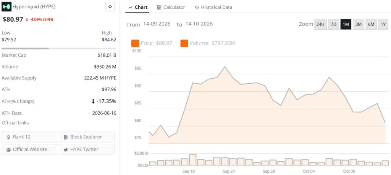Click the Oct 09 axis label
Image resolution: width=391 pixels, height=175 pixels.
click(349, 171)
